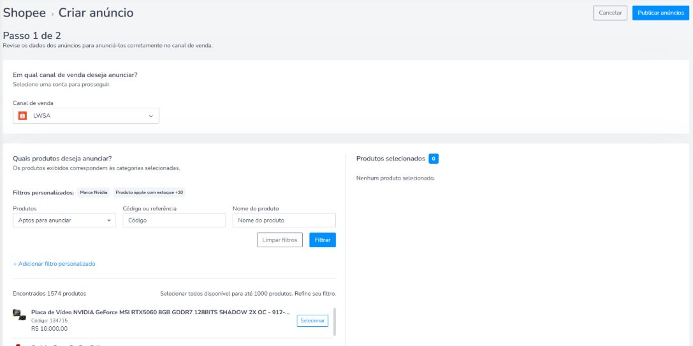The image size is (693, 346).
Task: Expand the Produtos 'Aptos para anunciar' dropdown
Action: 64,220
